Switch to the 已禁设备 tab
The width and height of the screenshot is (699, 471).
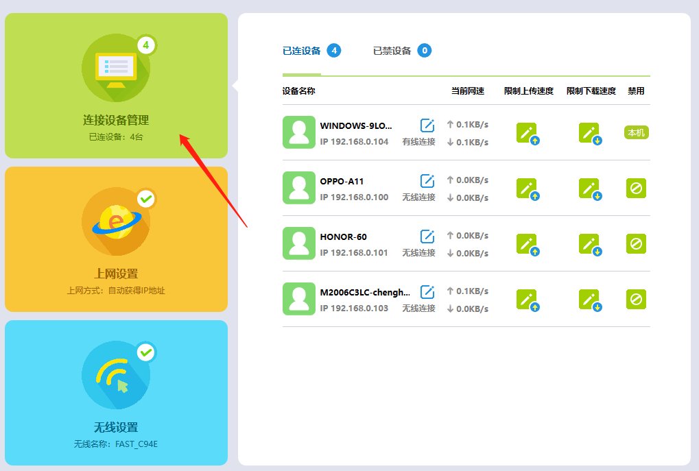[x=392, y=51]
